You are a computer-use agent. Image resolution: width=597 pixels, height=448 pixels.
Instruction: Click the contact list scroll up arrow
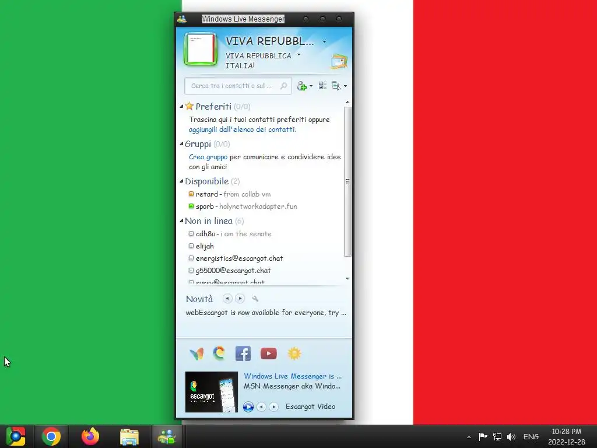coord(347,102)
